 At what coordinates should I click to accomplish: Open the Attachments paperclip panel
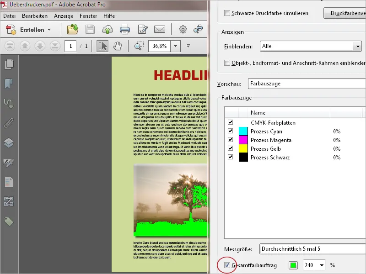click(9, 123)
